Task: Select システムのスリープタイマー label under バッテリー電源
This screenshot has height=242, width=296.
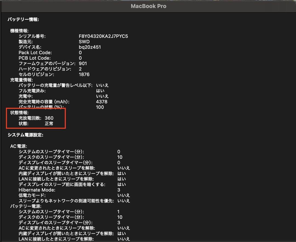Action: pos(51,212)
